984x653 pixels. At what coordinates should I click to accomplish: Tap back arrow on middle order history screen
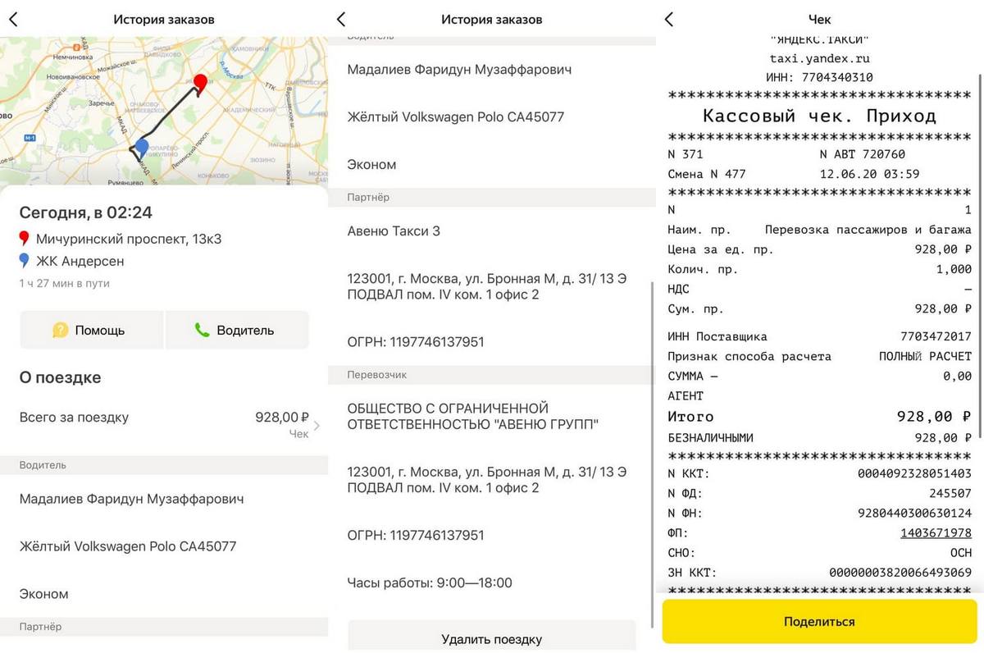341,20
